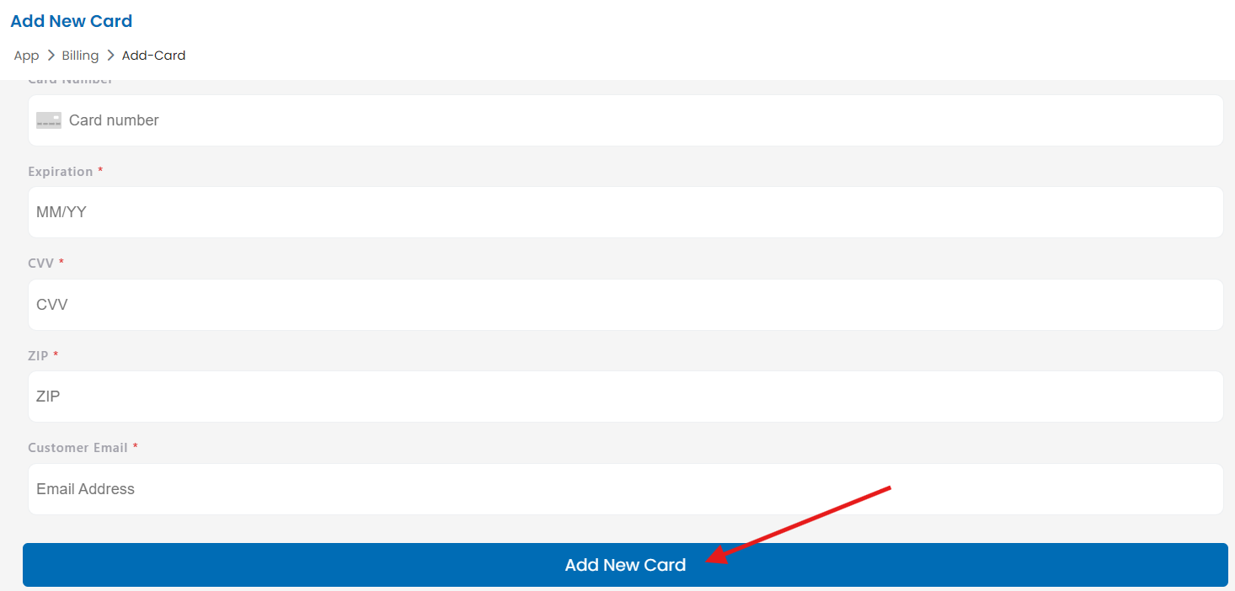Click the CVV field label
This screenshot has height=591, width=1235.
tap(41, 264)
